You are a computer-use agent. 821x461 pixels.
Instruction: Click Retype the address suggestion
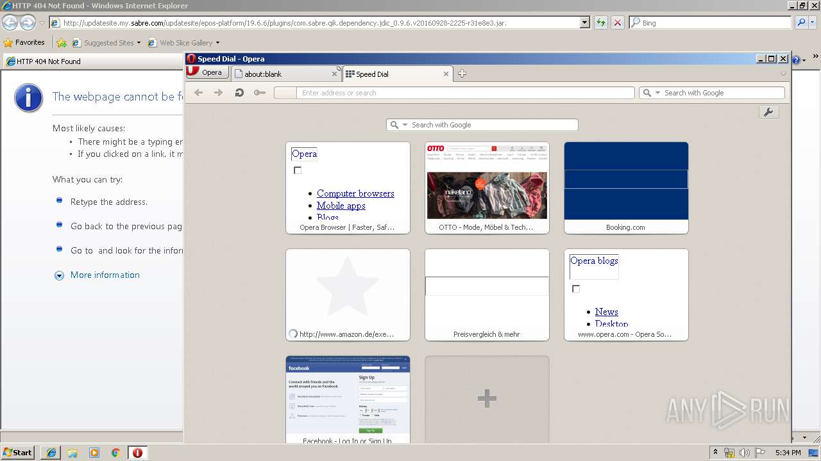(109, 202)
